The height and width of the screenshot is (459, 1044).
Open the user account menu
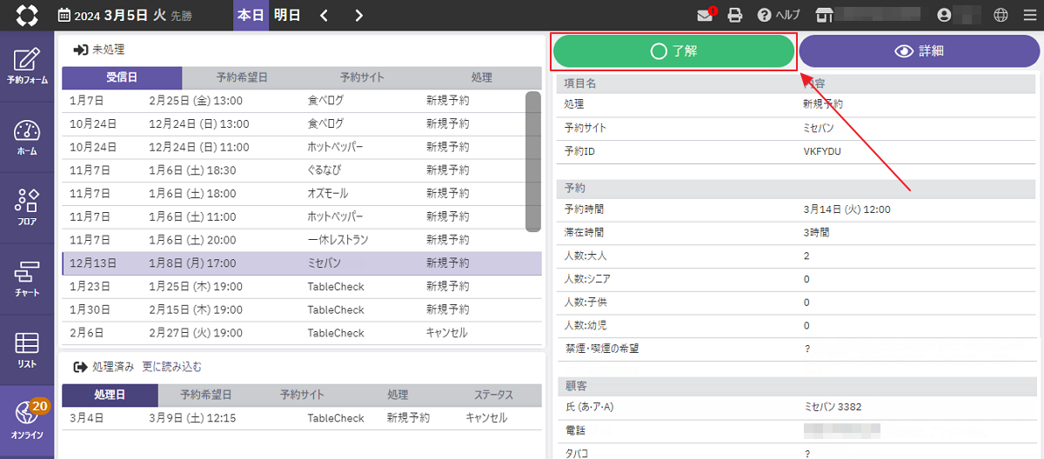pos(945,16)
